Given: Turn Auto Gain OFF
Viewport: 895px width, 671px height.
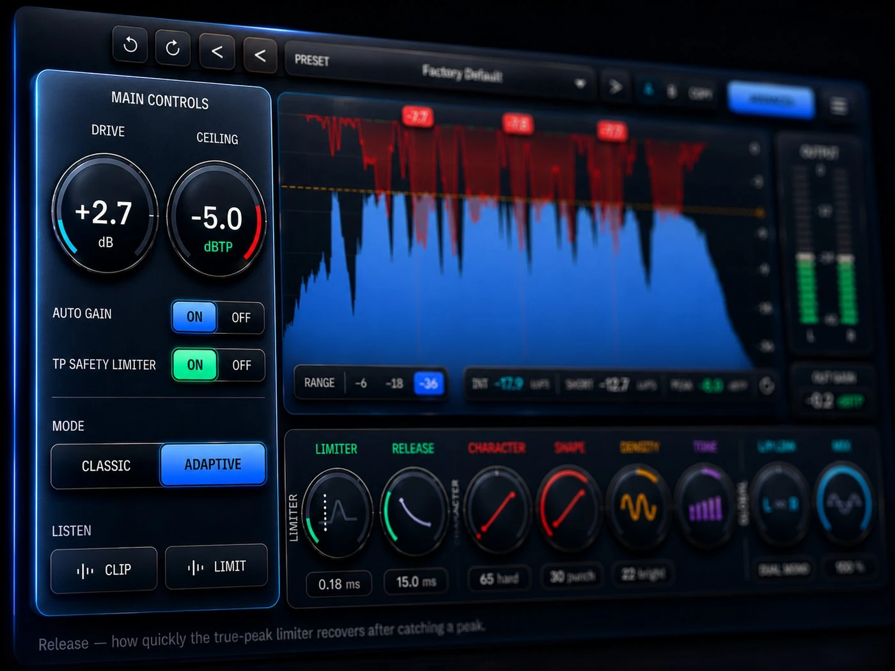Looking at the screenshot, I should [241, 318].
